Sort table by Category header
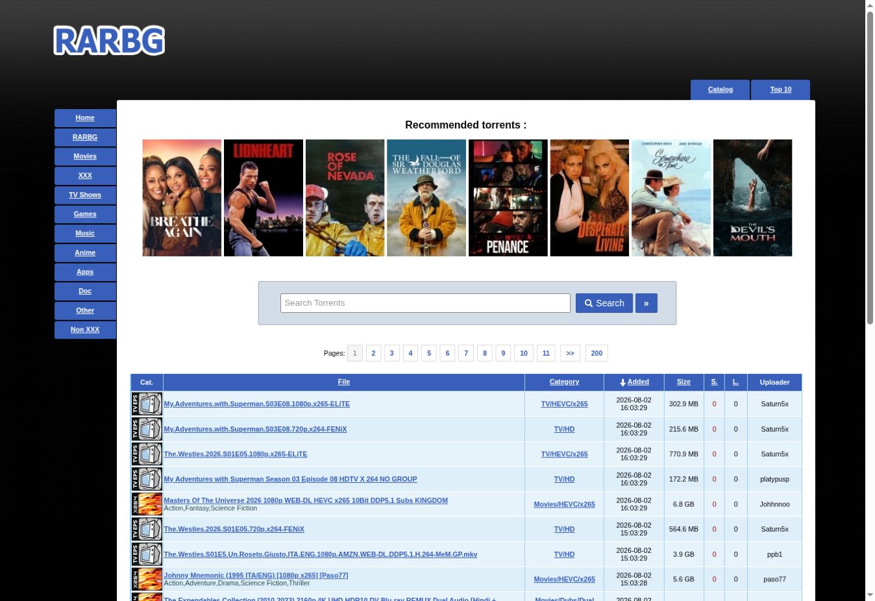The width and height of the screenshot is (875, 601). 564,382
